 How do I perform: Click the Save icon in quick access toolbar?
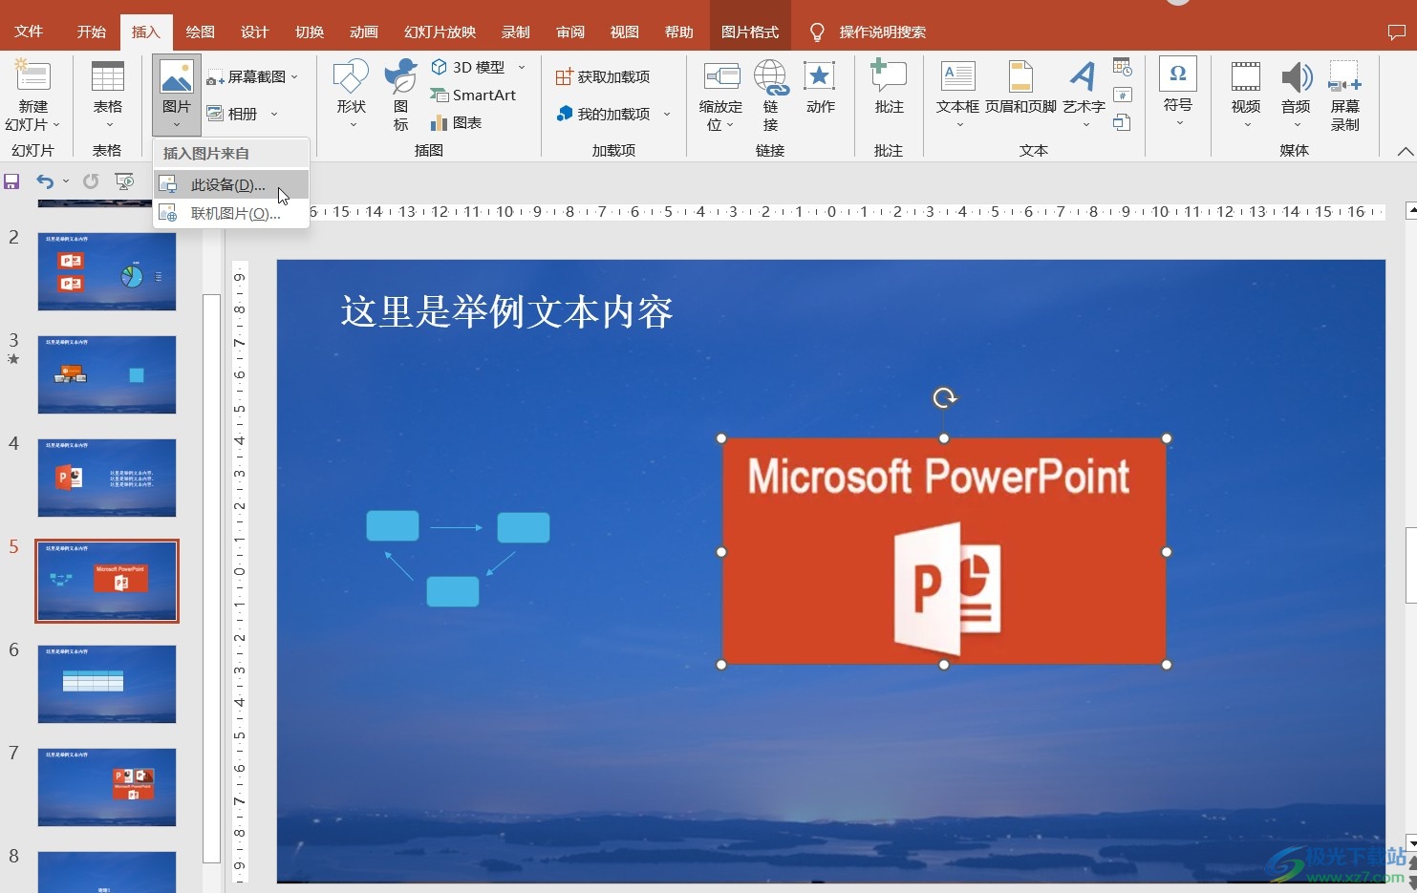coord(11,181)
